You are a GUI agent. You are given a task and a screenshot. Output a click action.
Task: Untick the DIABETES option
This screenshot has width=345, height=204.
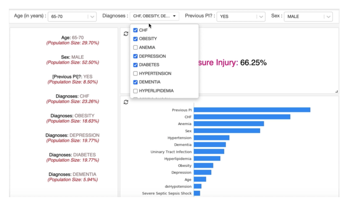coord(136,65)
